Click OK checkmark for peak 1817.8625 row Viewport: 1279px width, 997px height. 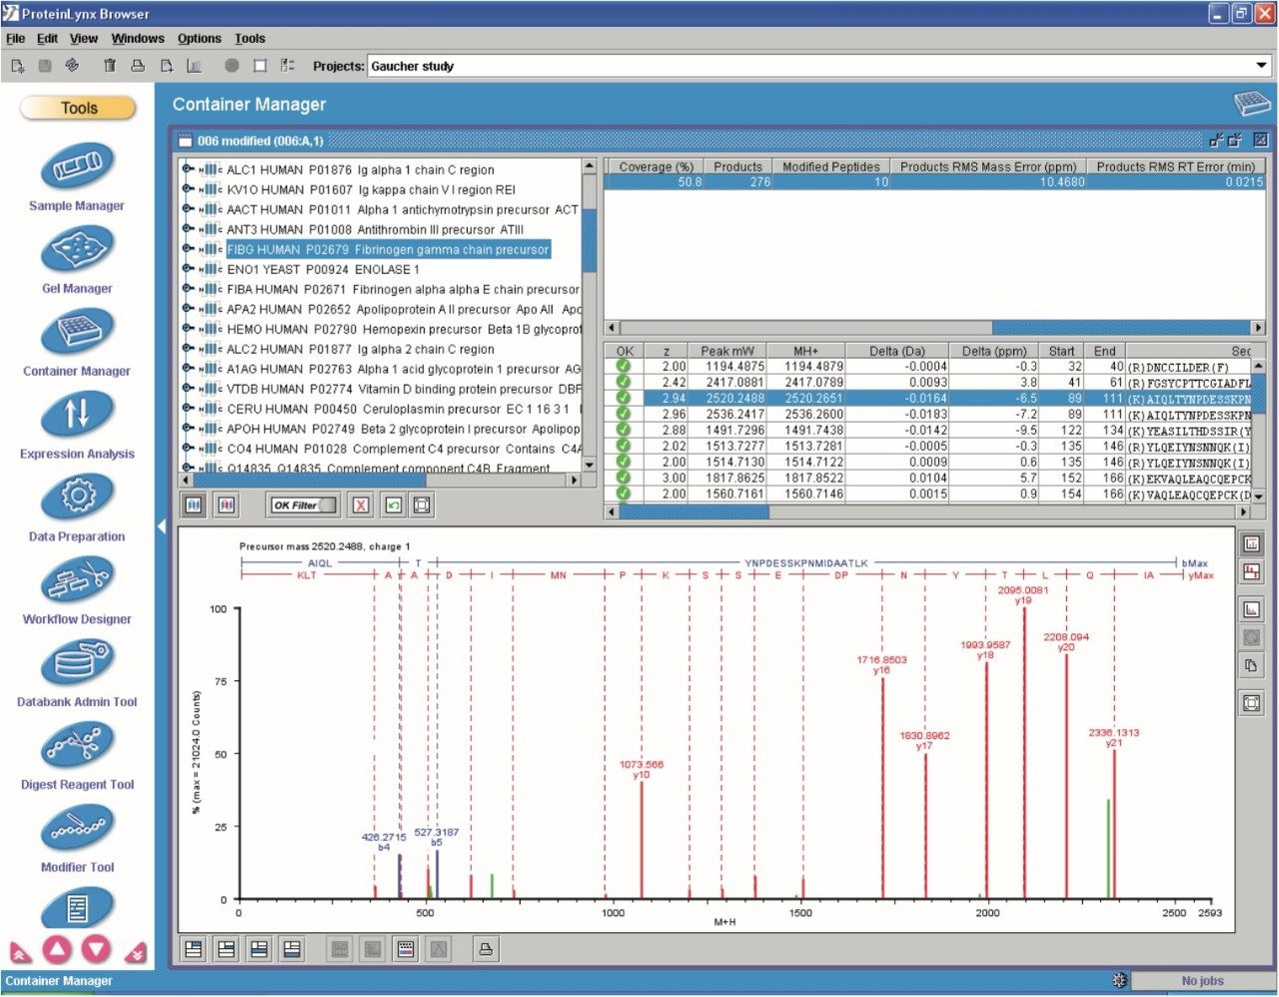tap(624, 479)
